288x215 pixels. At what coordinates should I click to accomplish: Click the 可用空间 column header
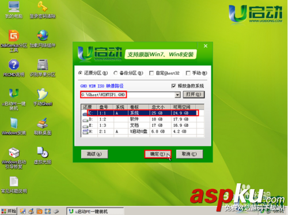tap(183, 107)
